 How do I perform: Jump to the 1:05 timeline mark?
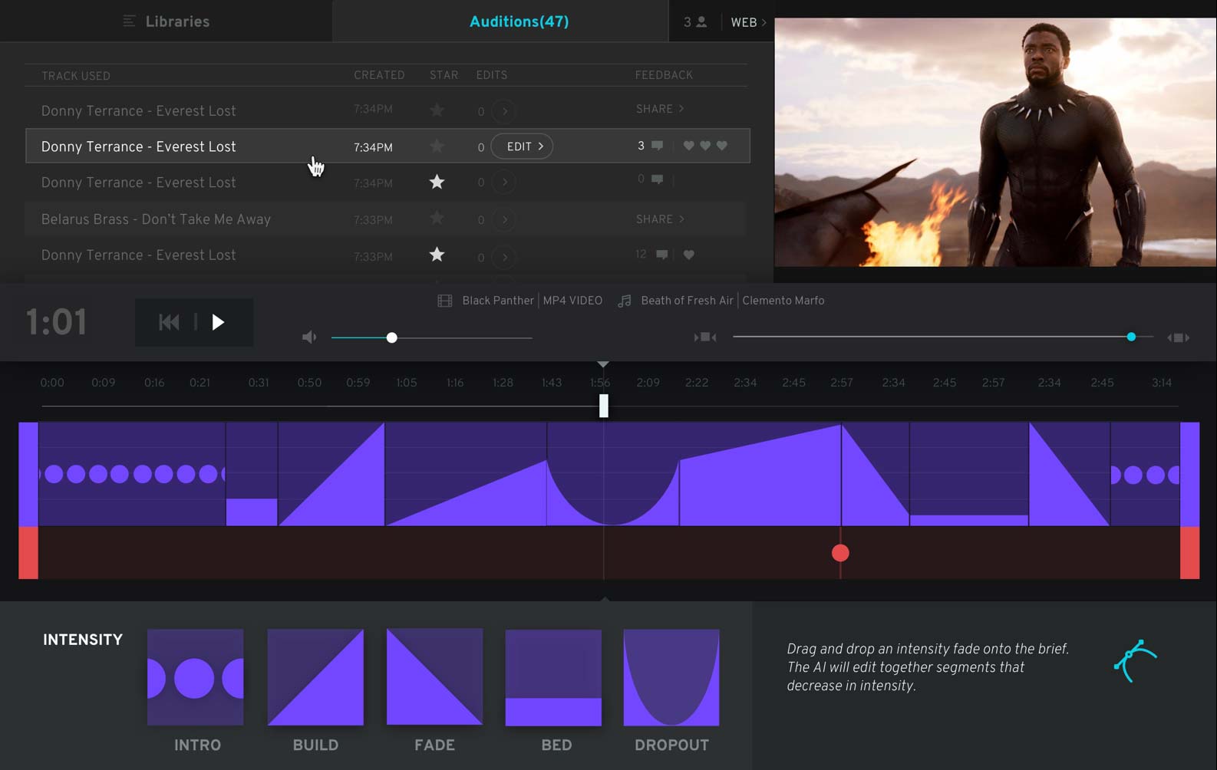407,383
